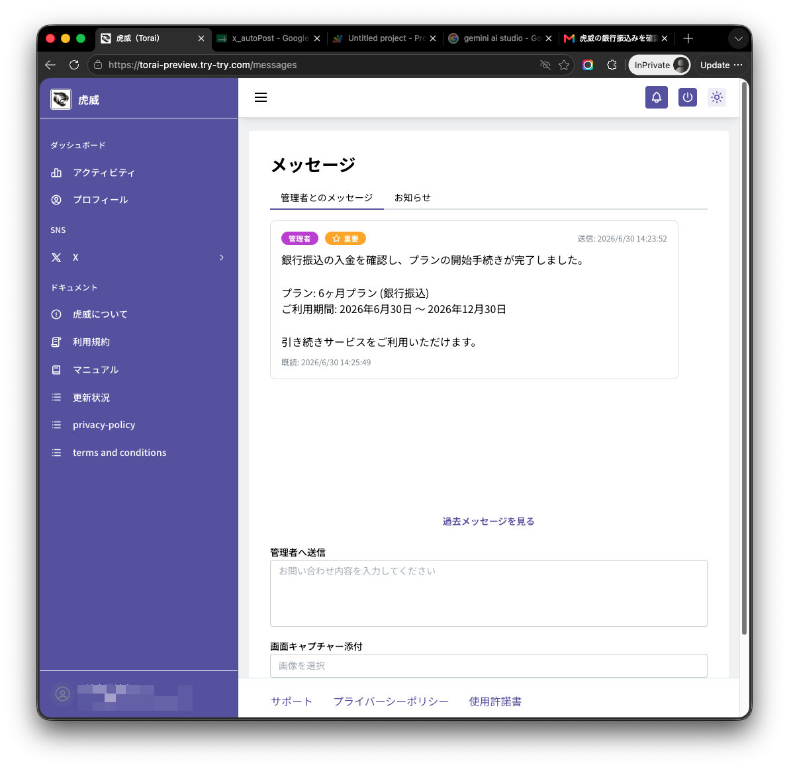The height and width of the screenshot is (769, 789).
Task: Click the 管理者 purple badge
Action: click(x=299, y=239)
